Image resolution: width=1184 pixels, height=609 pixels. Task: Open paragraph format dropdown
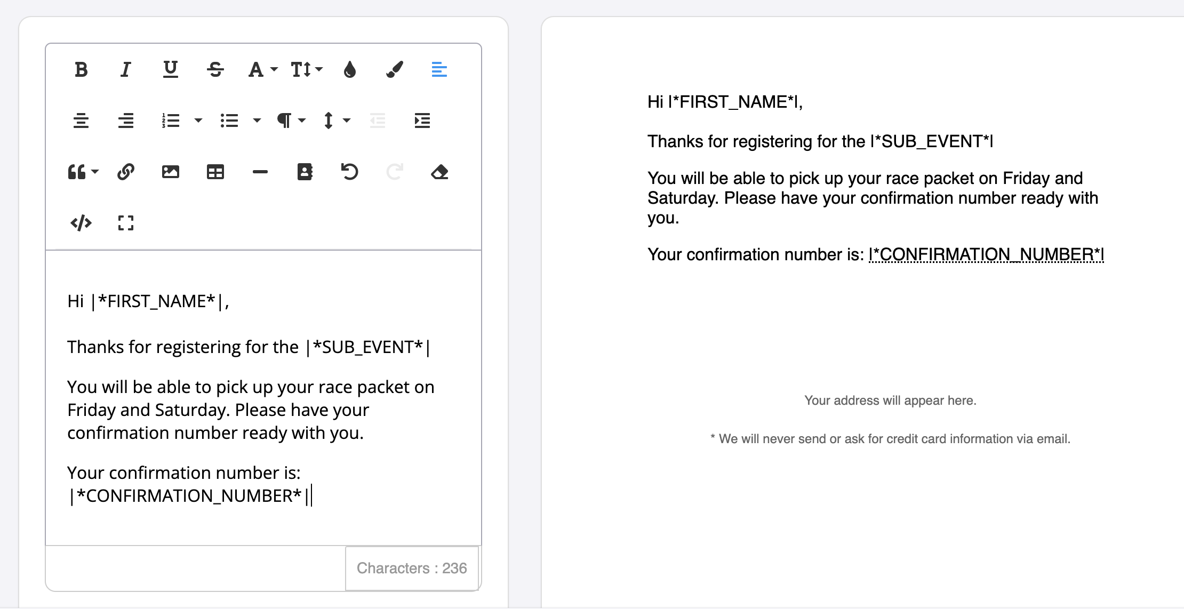[291, 121]
